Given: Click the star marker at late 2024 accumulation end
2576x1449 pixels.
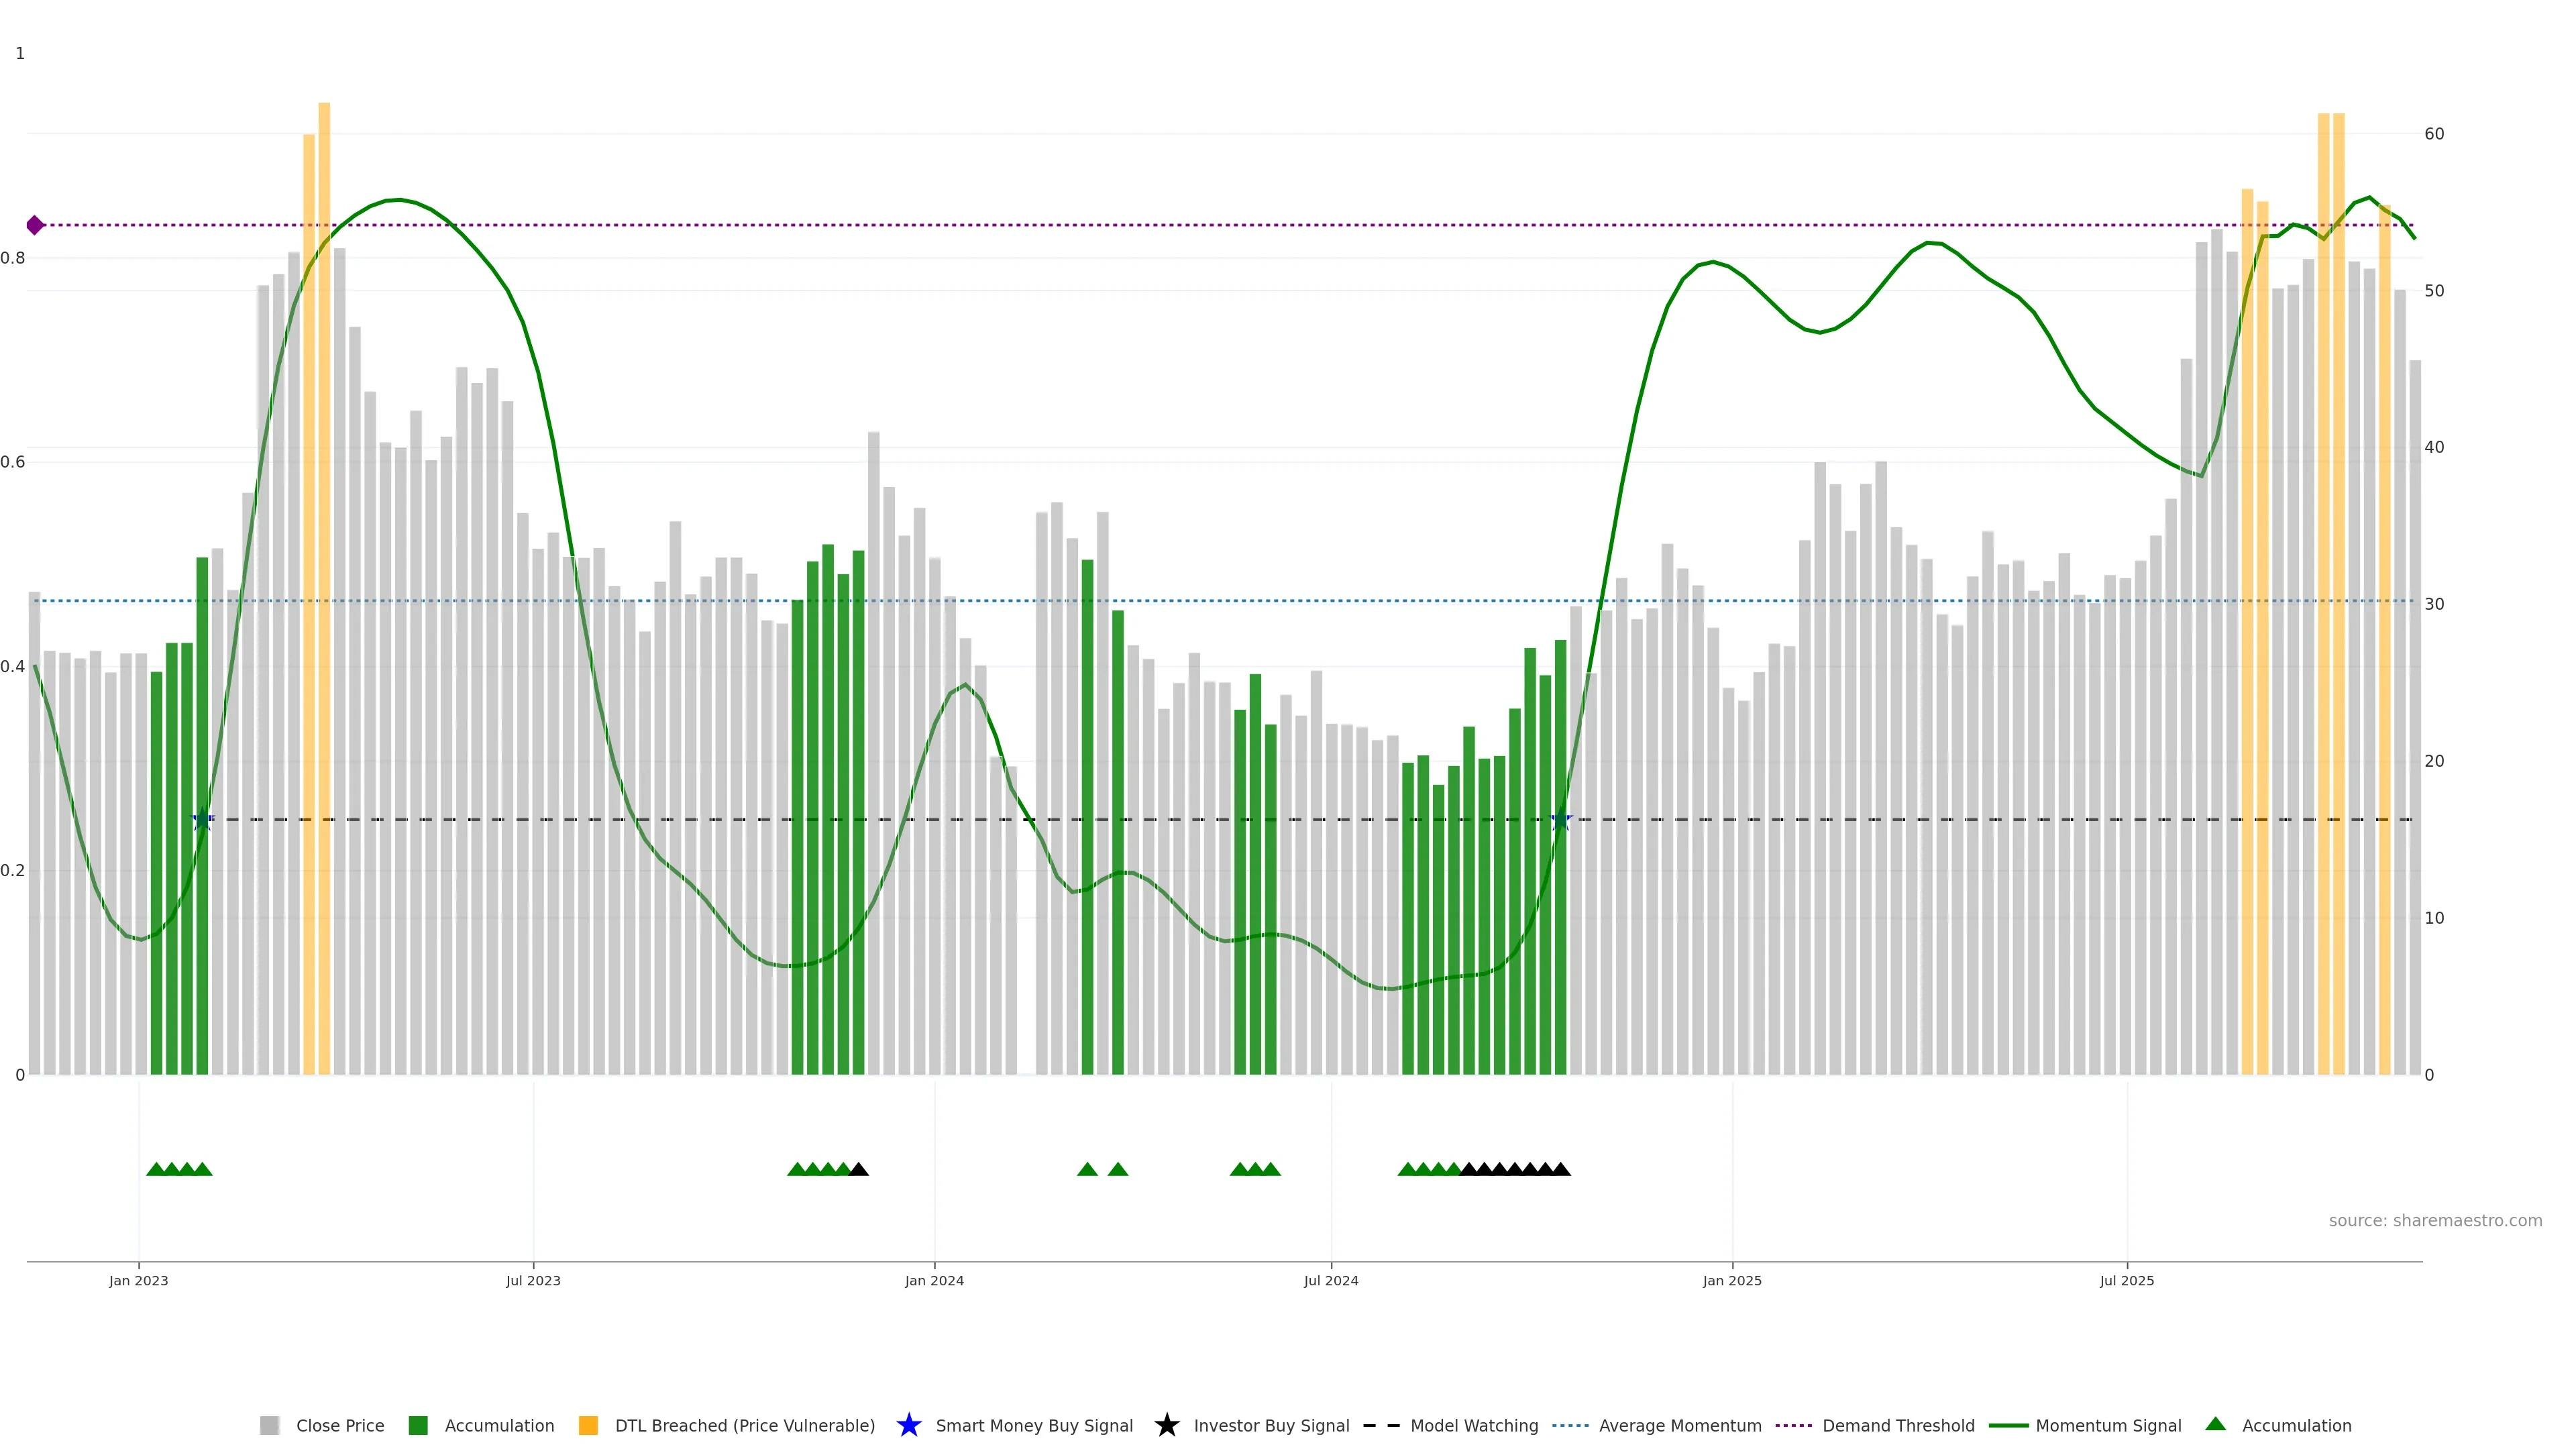Looking at the screenshot, I should click(1561, 820).
